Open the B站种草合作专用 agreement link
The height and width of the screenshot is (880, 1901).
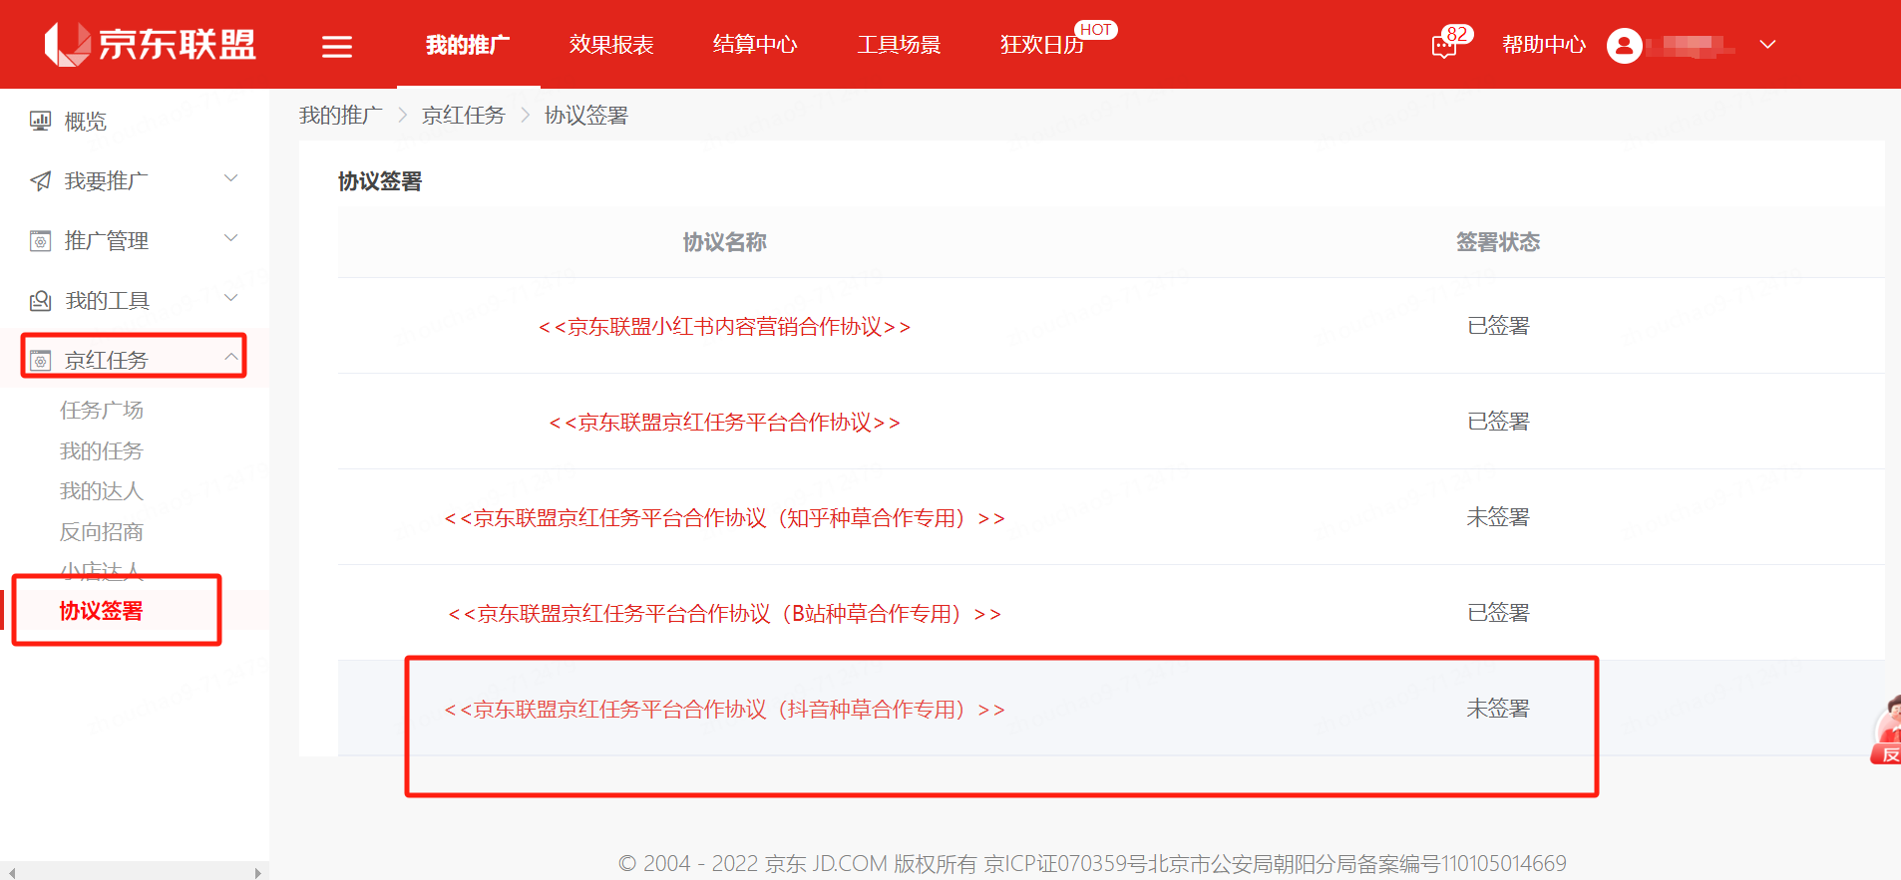725,614
